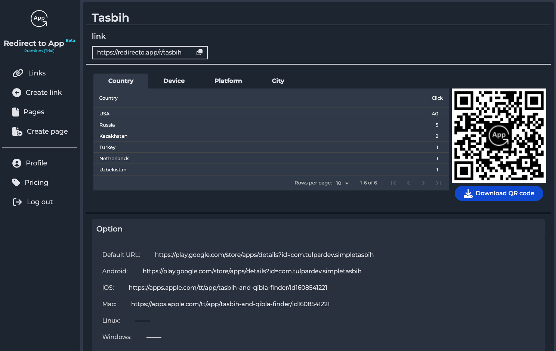Image resolution: width=556 pixels, height=351 pixels.
Task: Click the Tasbih page title
Action: [110, 18]
